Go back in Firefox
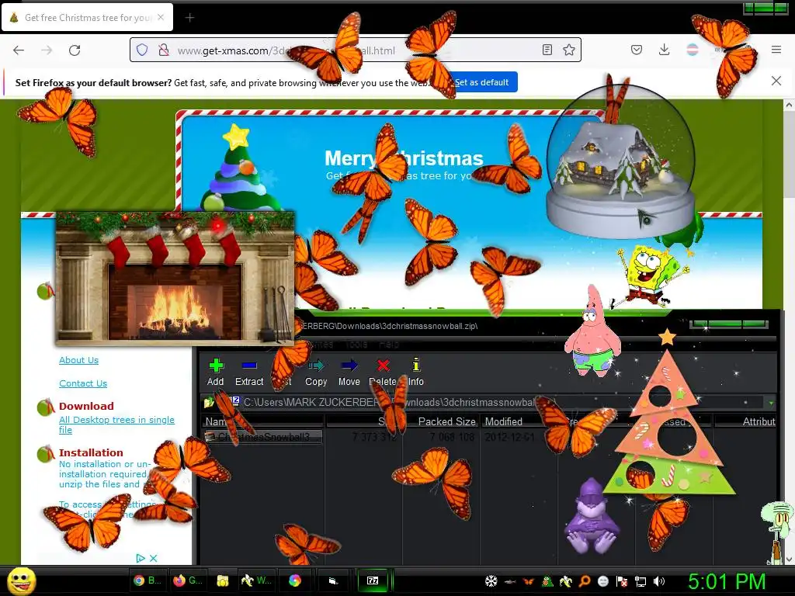The height and width of the screenshot is (596, 795). [x=19, y=50]
